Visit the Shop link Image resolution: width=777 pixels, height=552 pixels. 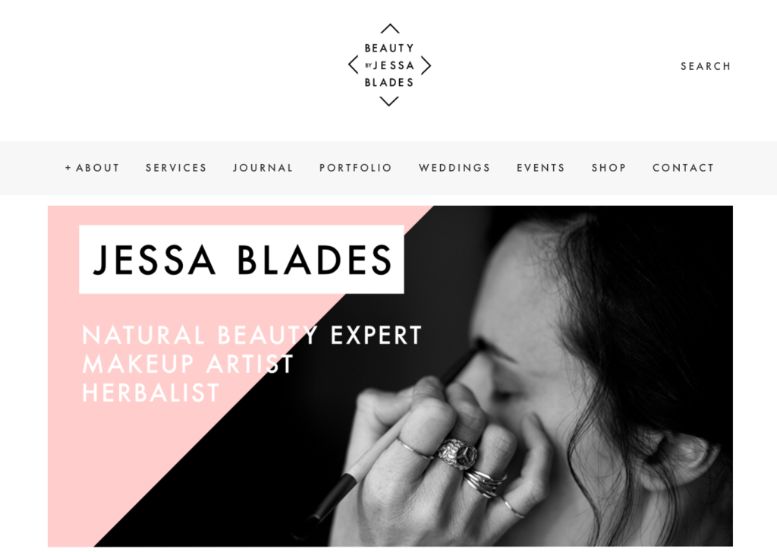click(x=609, y=168)
